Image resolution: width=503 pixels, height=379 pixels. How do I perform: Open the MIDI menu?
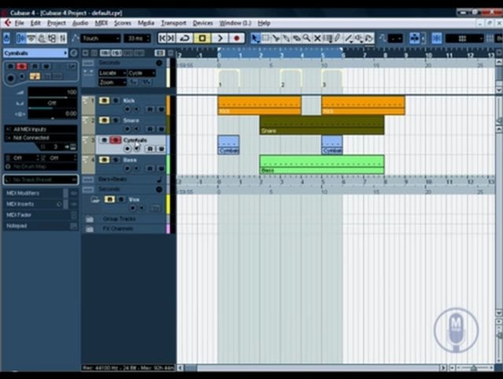click(x=101, y=23)
